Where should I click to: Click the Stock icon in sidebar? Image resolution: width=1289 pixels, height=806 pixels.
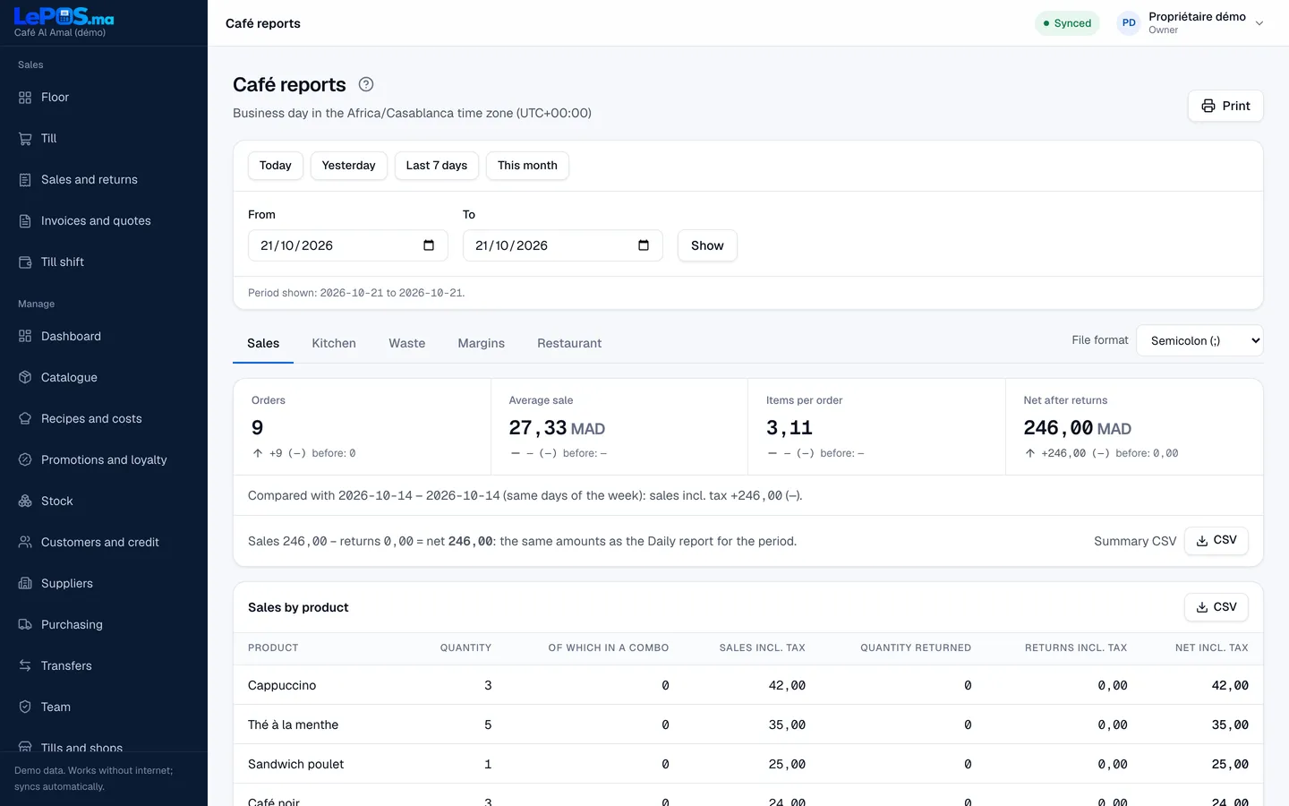(x=25, y=502)
